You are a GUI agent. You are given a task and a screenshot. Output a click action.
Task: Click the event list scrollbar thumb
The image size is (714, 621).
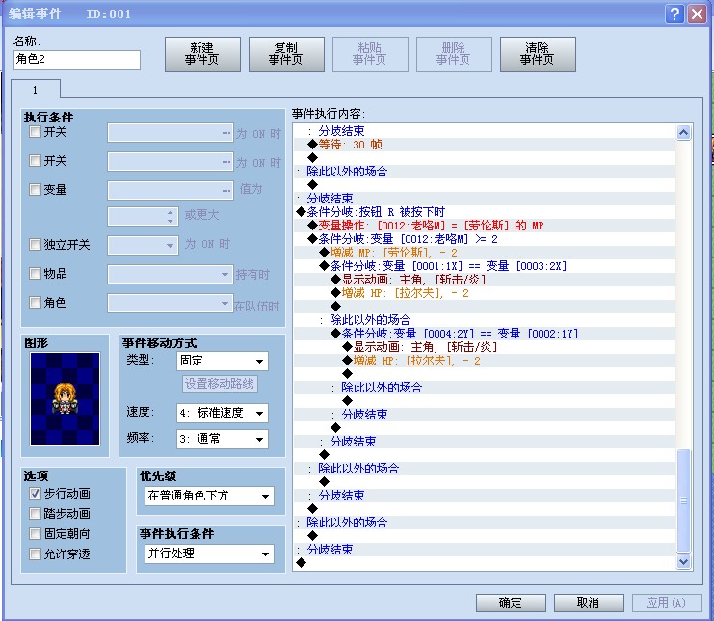683,500
